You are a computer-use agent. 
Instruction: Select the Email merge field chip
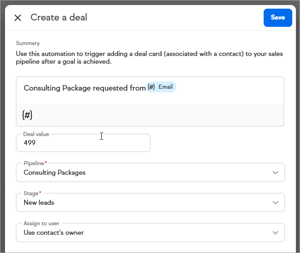click(162, 87)
